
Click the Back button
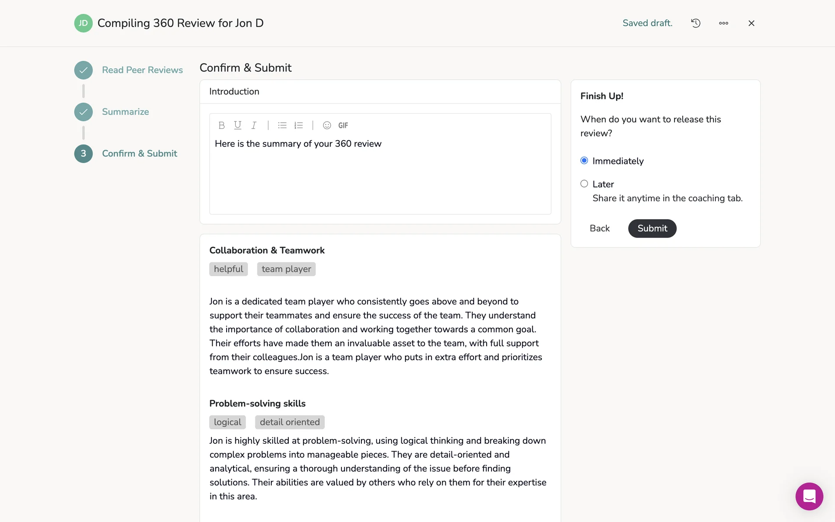click(599, 228)
